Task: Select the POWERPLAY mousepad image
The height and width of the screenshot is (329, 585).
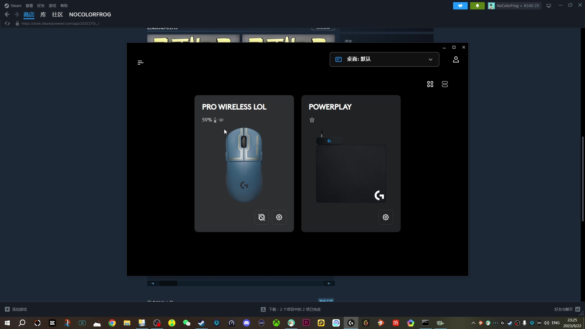Action: [x=351, y=166]
